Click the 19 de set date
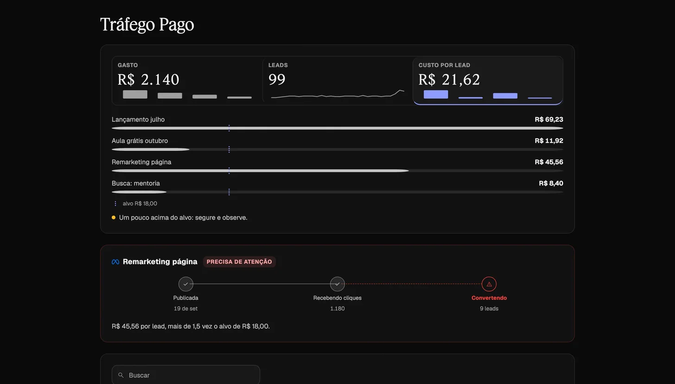675x384 pixels. pos(186,309)
